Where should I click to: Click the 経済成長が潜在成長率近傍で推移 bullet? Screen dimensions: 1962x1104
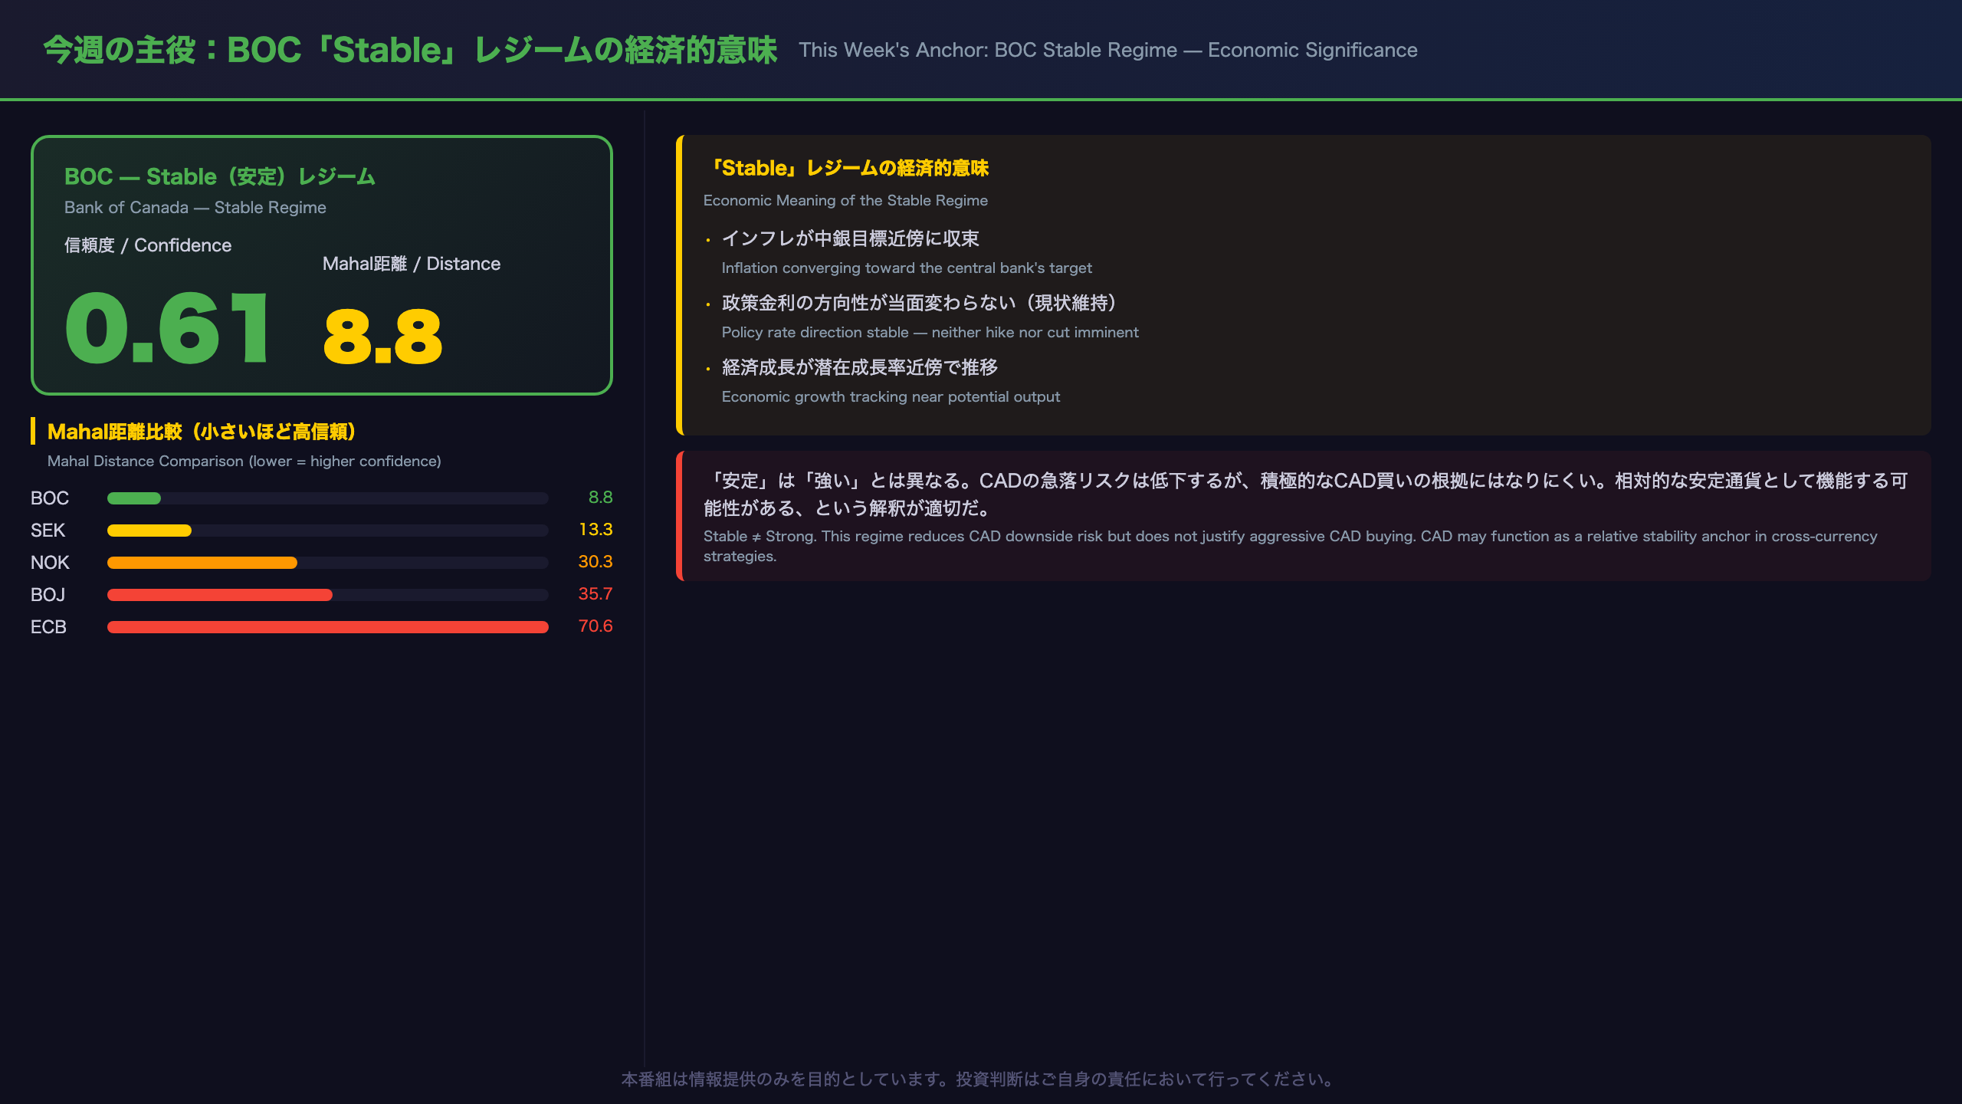coord(860,367)
